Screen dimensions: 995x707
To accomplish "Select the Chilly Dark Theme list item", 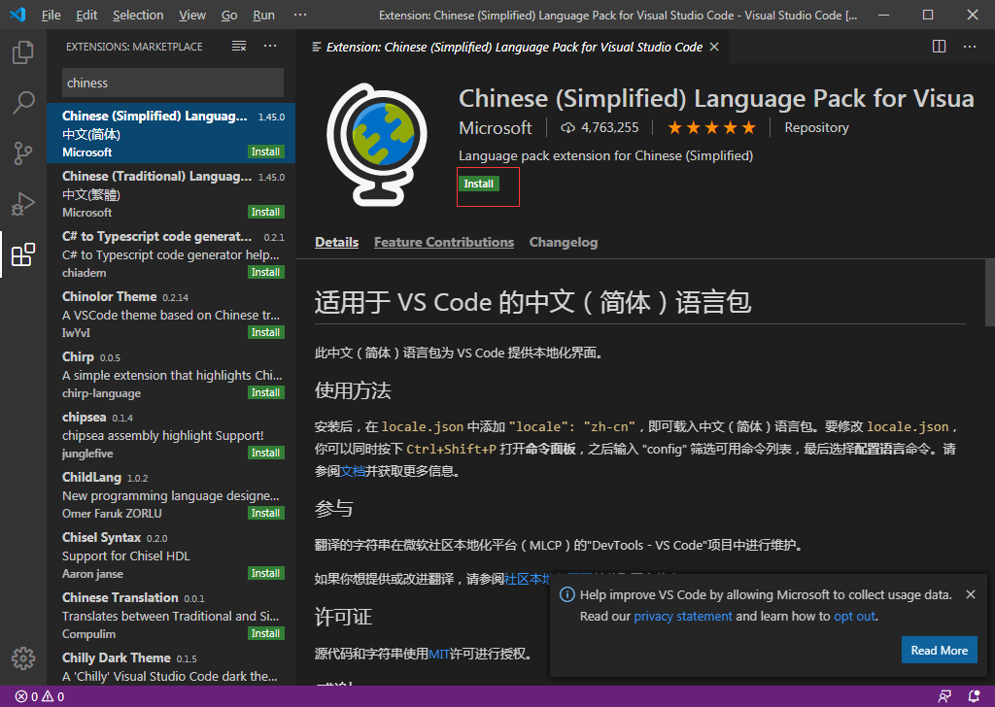I will coord(171,666).
